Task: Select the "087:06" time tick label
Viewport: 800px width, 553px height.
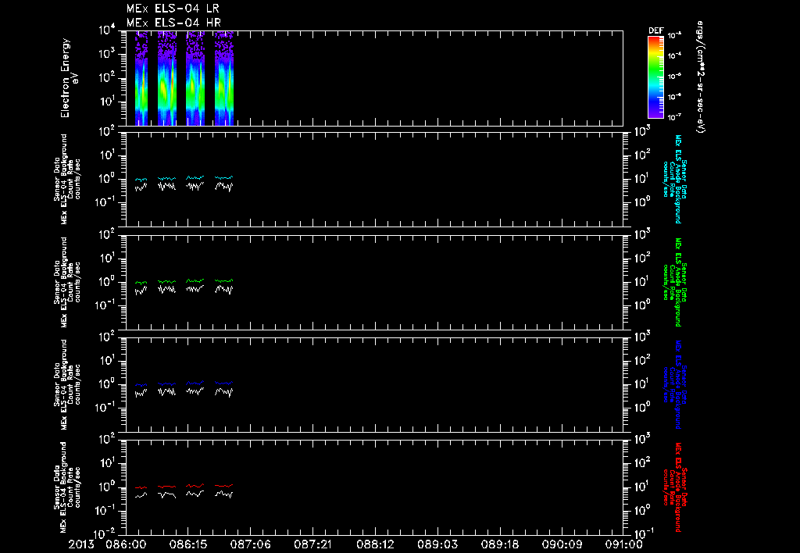Action: (x=250, y=544)
